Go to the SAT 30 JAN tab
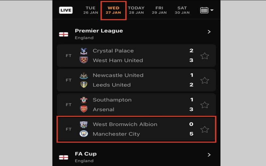The image size is (266, 166). click(x=182, y=10)
